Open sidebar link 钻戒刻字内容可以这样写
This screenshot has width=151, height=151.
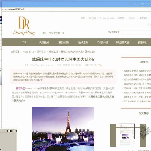137,84
